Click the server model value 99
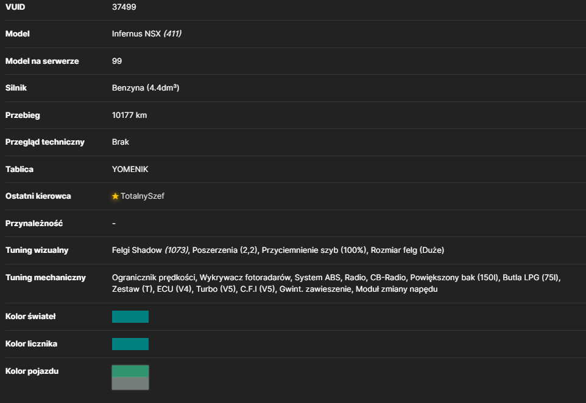The image size is (586, 403). tap(117, 61)
